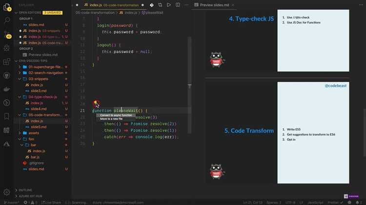
Task: Select 'Convert to async function' option
Action: tap(116, 115)
